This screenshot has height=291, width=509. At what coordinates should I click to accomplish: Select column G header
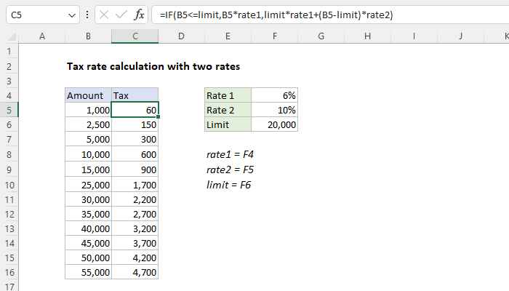321,36
